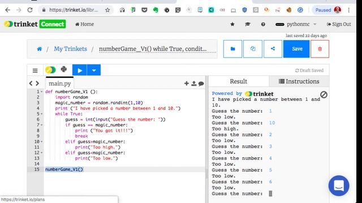Screen dimensions: 362x203
Task: Click the 'Too high.' output line
Action: (225, 129)
